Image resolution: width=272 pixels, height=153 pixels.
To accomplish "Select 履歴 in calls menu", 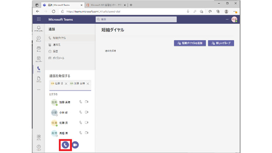I will (70, 51).
